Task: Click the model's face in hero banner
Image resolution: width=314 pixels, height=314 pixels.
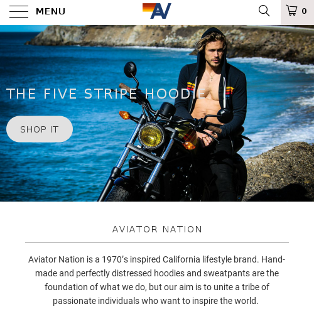Action: (x=215, y=53)
